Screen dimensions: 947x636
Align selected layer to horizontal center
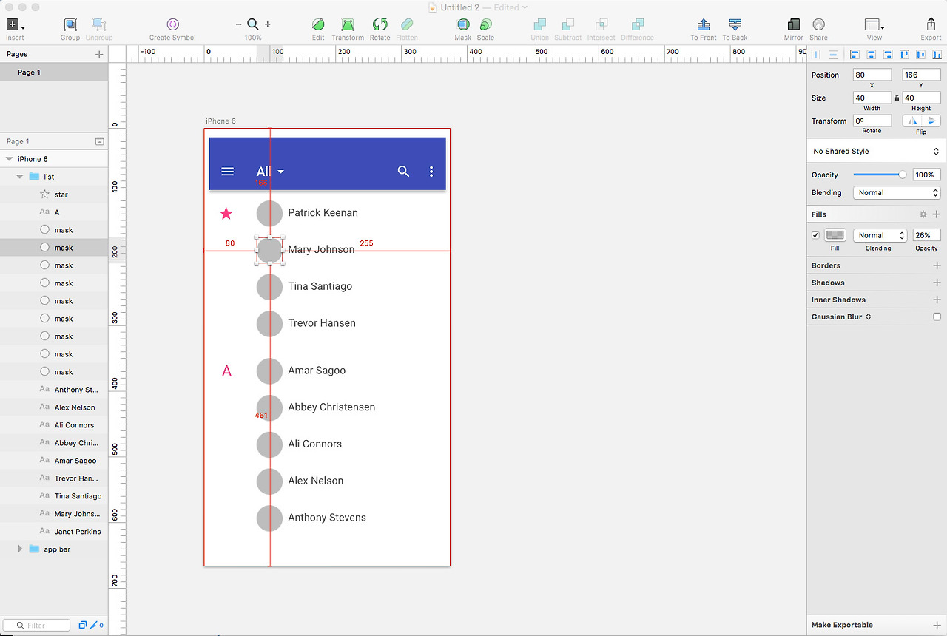(871, 54)
